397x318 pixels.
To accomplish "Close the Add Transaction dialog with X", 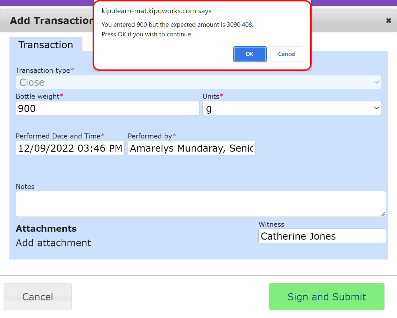I will tap(388, 21).
